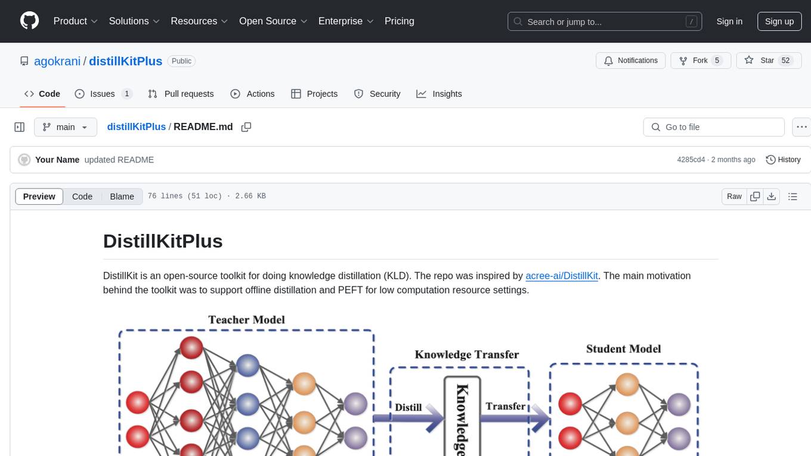Open the Actions tab
Image resolution: width=811 pixels, height=456 pixels.
[253, 94]
